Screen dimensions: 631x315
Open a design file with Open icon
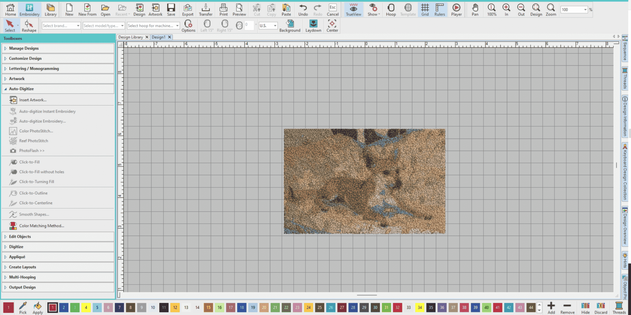105,10
